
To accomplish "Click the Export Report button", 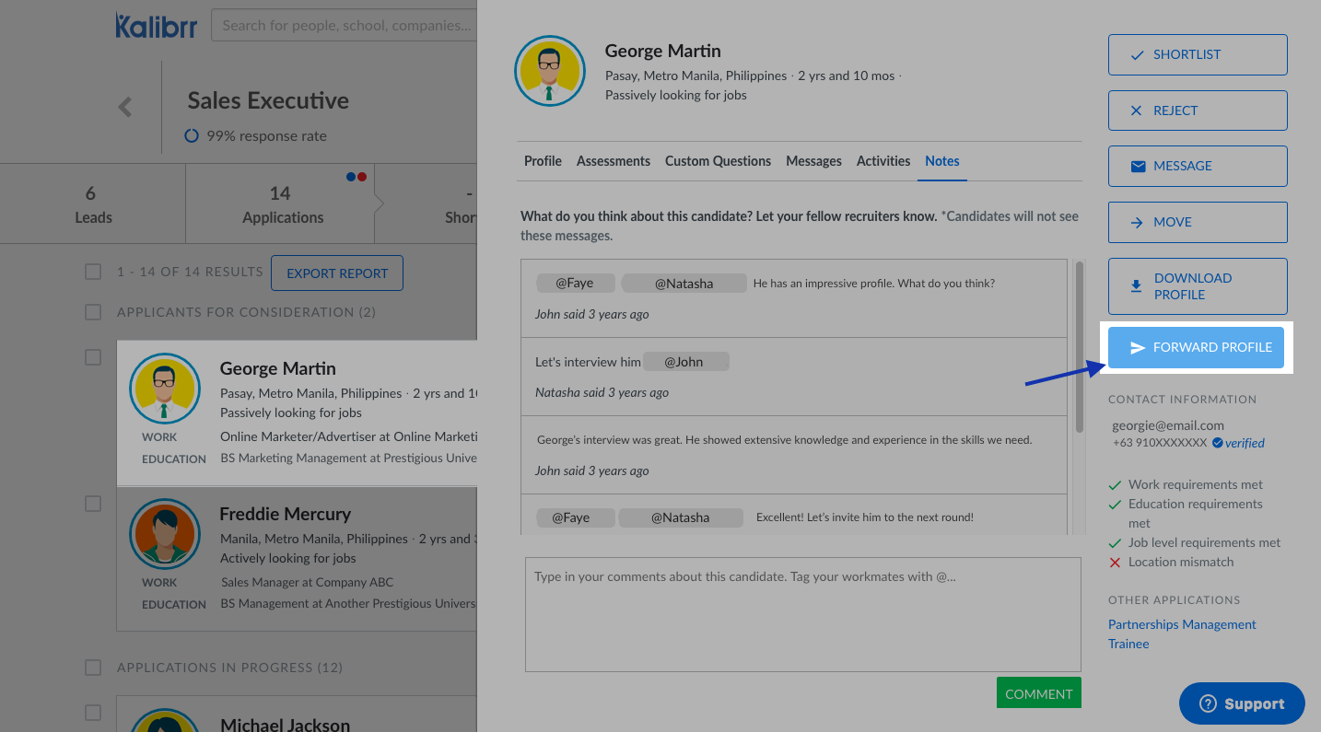I will (337, 273).
